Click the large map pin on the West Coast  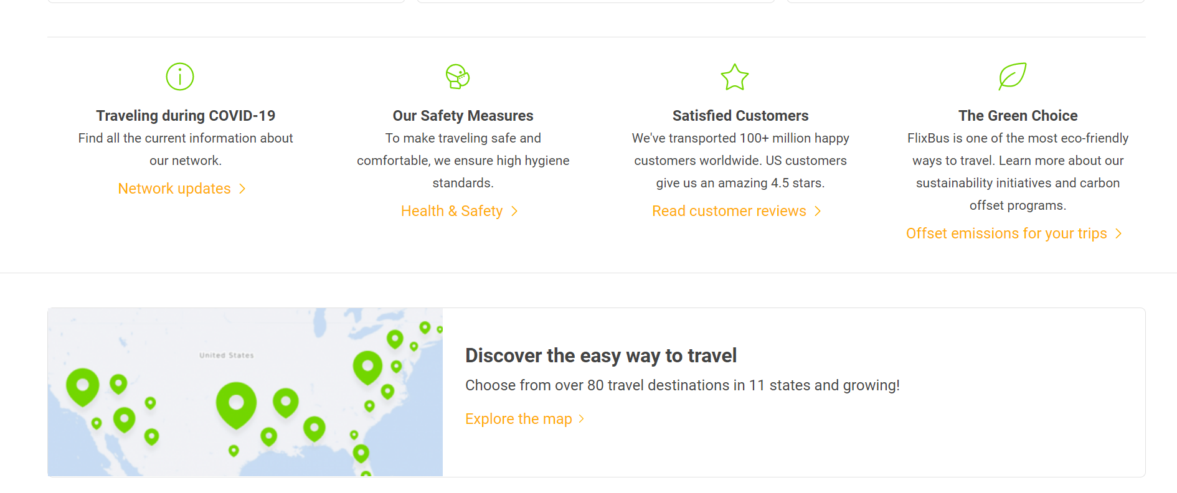pos(83,385)
